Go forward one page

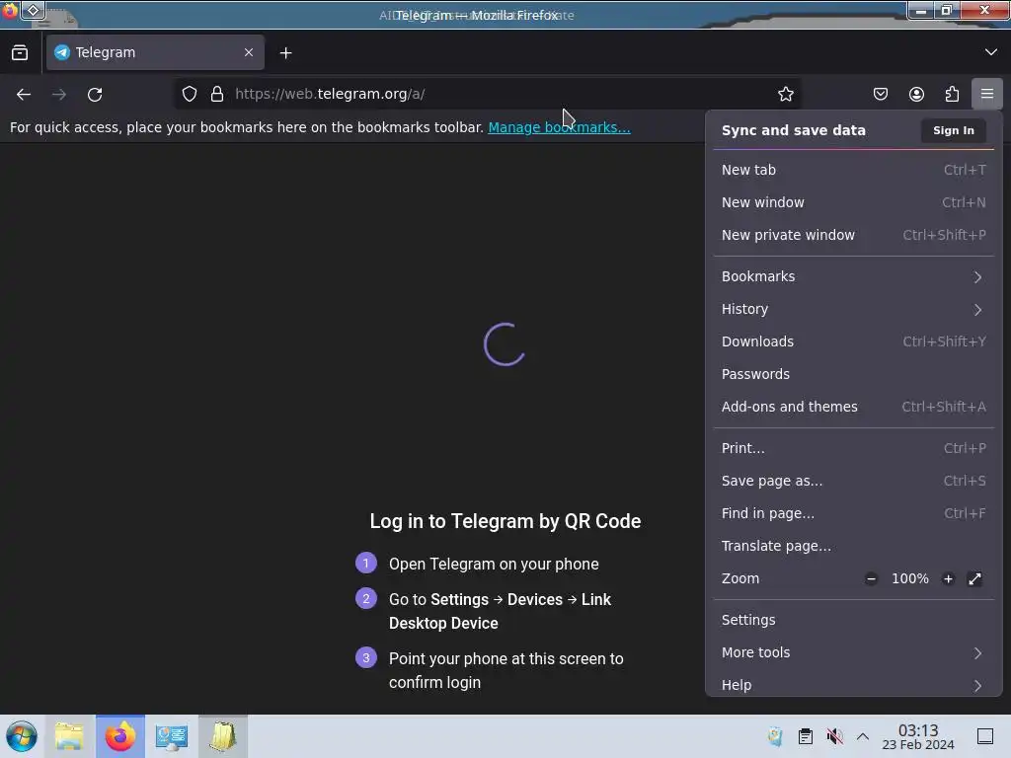pos(59,94)
